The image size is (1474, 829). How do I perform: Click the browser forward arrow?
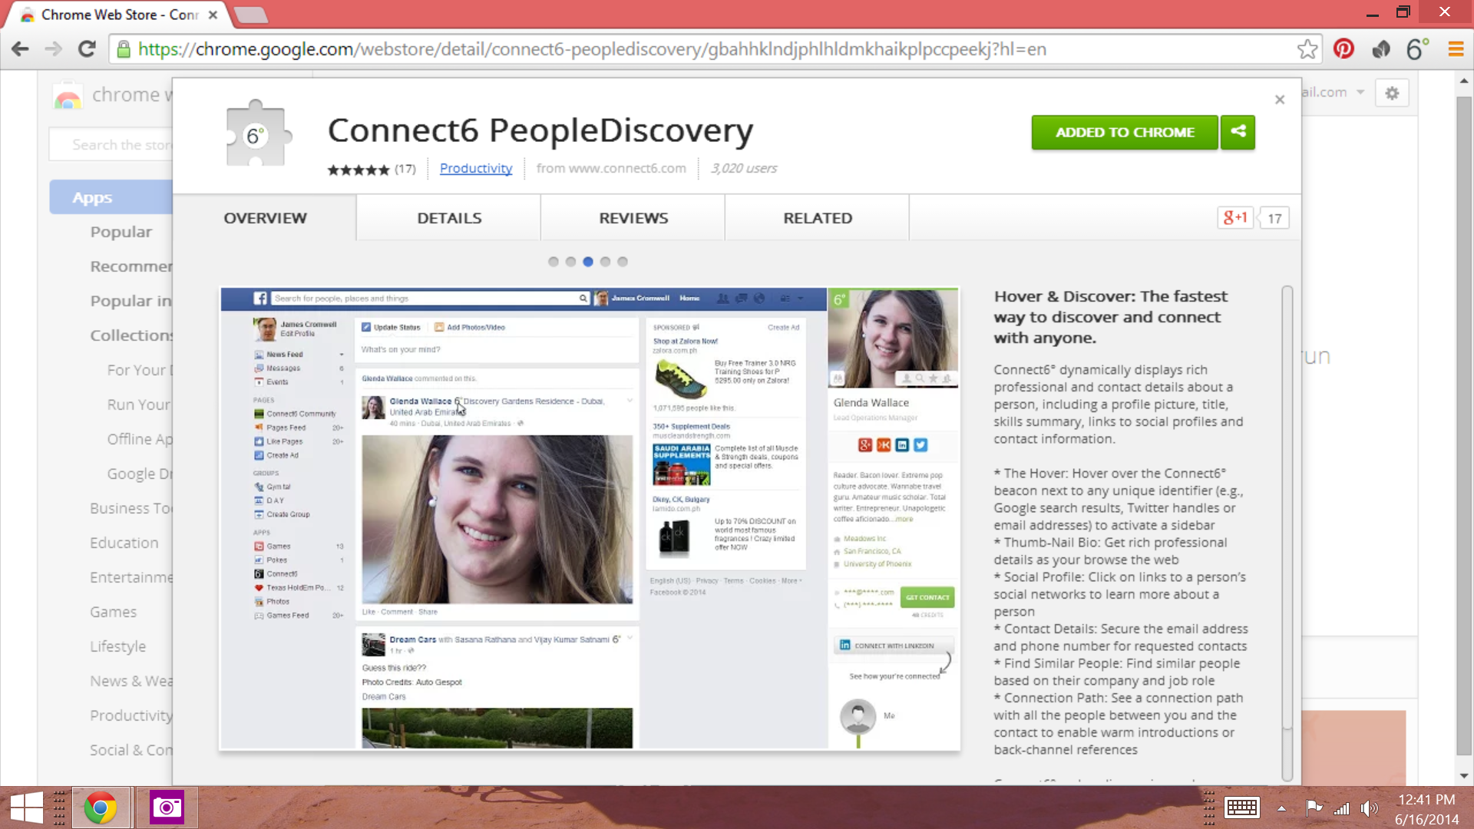click(x=53, y=49)
